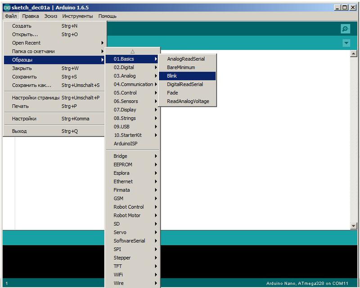Choose Создать from the file menu

[54, 26]
